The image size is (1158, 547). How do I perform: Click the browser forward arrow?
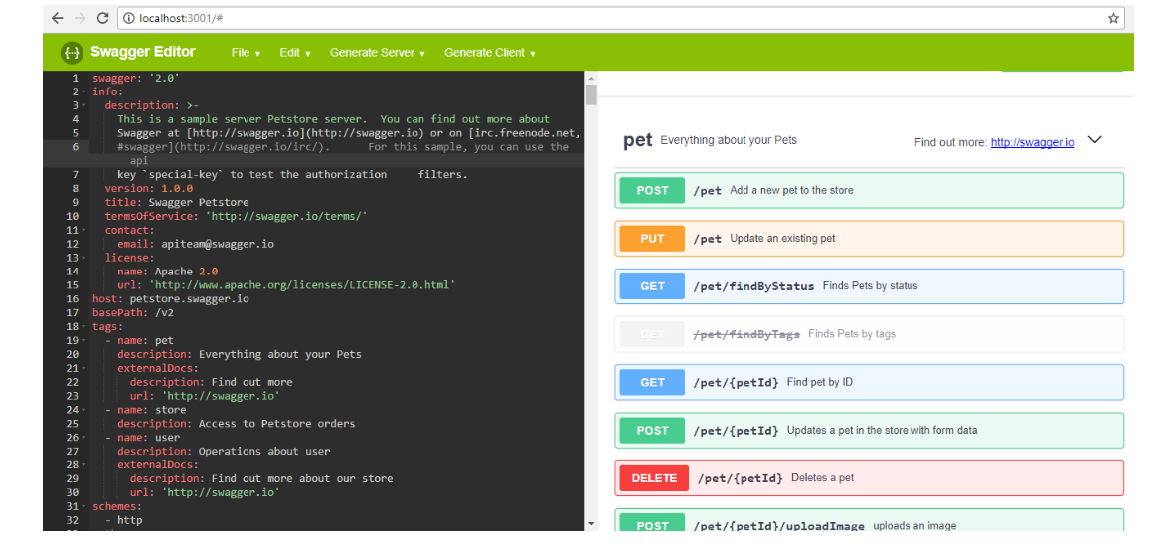[x=81, y=18]
